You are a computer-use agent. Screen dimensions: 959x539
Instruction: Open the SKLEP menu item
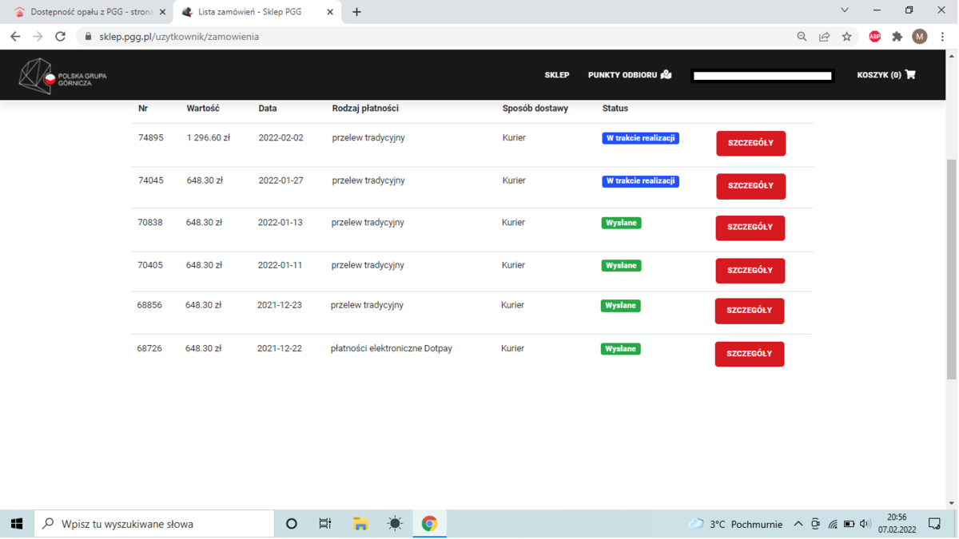coord(557,75)
